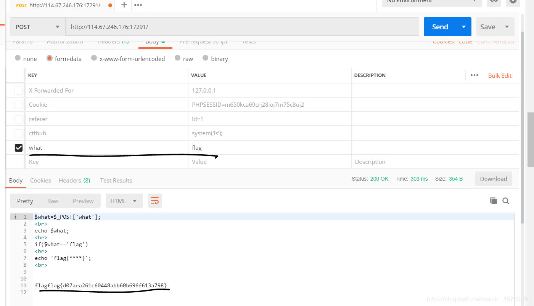Click the 127.0.0.1 value cell
This screenshot has width=534, height=306.
pos(270,91)
